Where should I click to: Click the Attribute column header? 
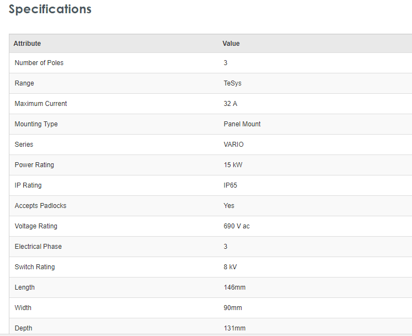(27, 44)
